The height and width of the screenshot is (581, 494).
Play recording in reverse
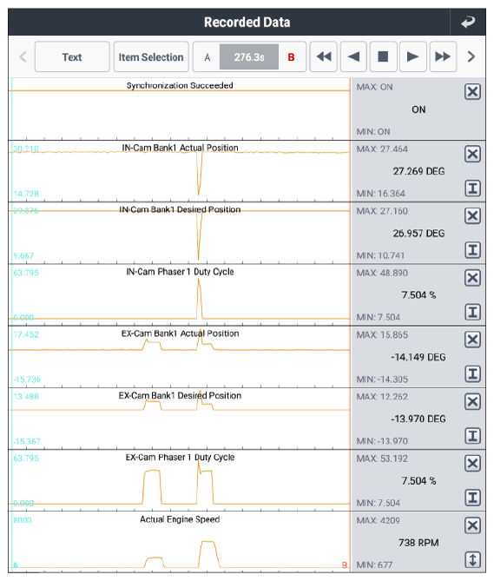click(353, 56)
